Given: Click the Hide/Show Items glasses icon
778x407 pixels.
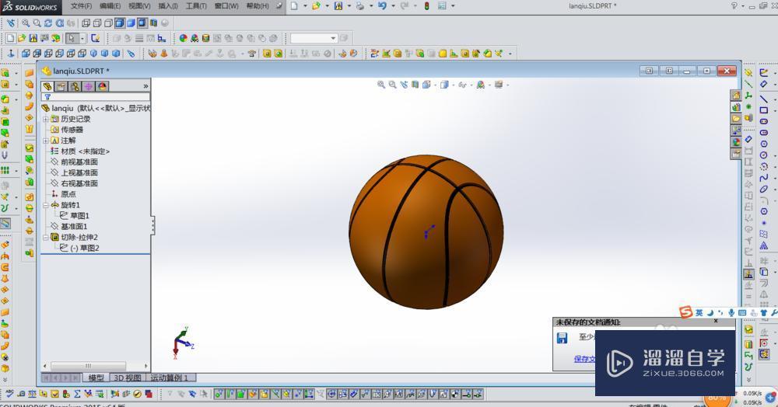Looking at the screenshot, I should tap(463, 85).
